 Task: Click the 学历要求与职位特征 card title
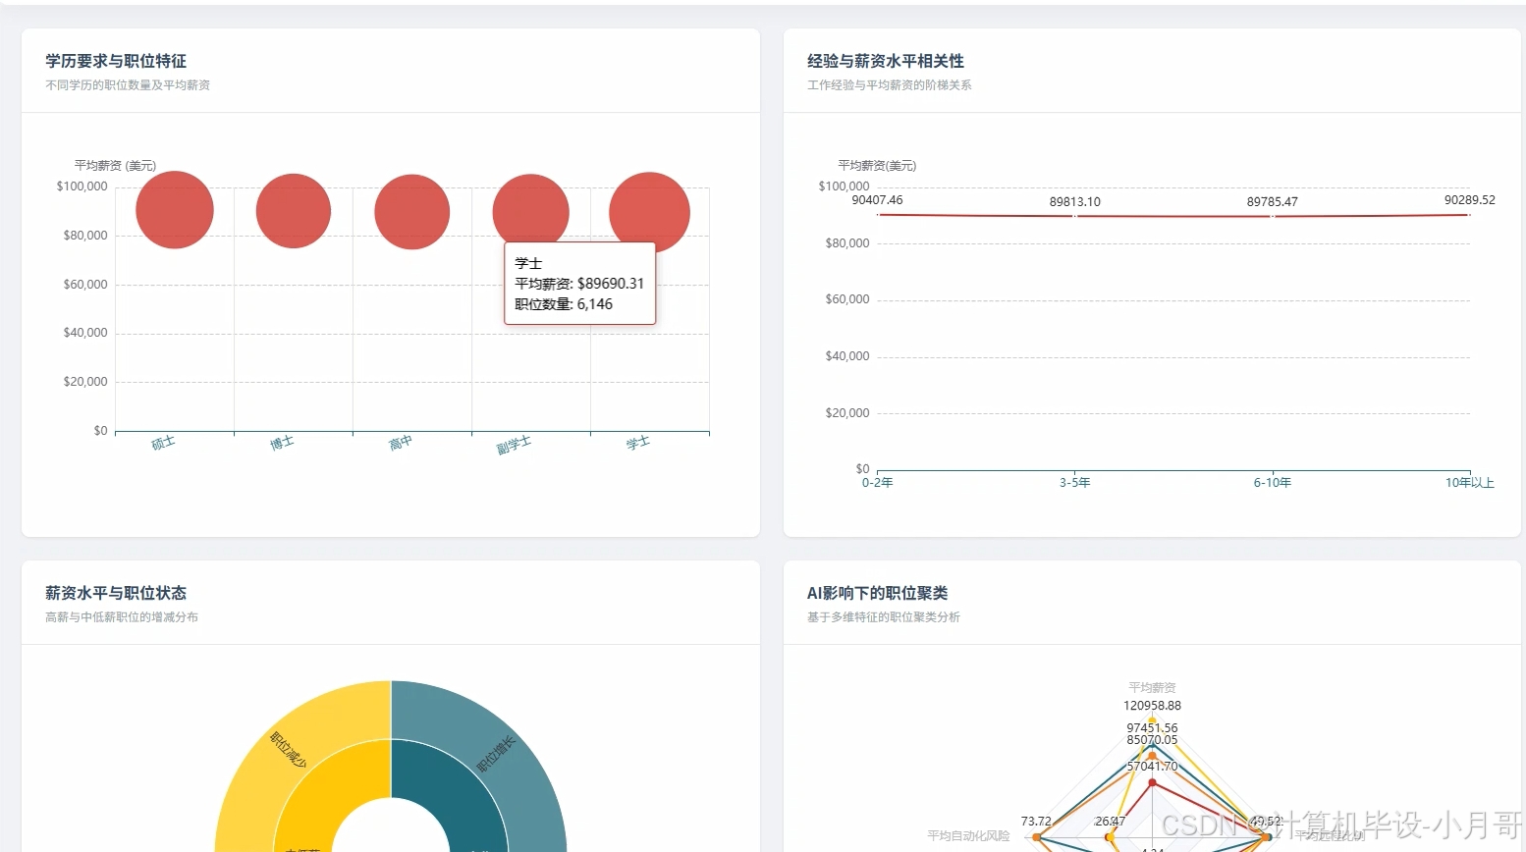116,61
